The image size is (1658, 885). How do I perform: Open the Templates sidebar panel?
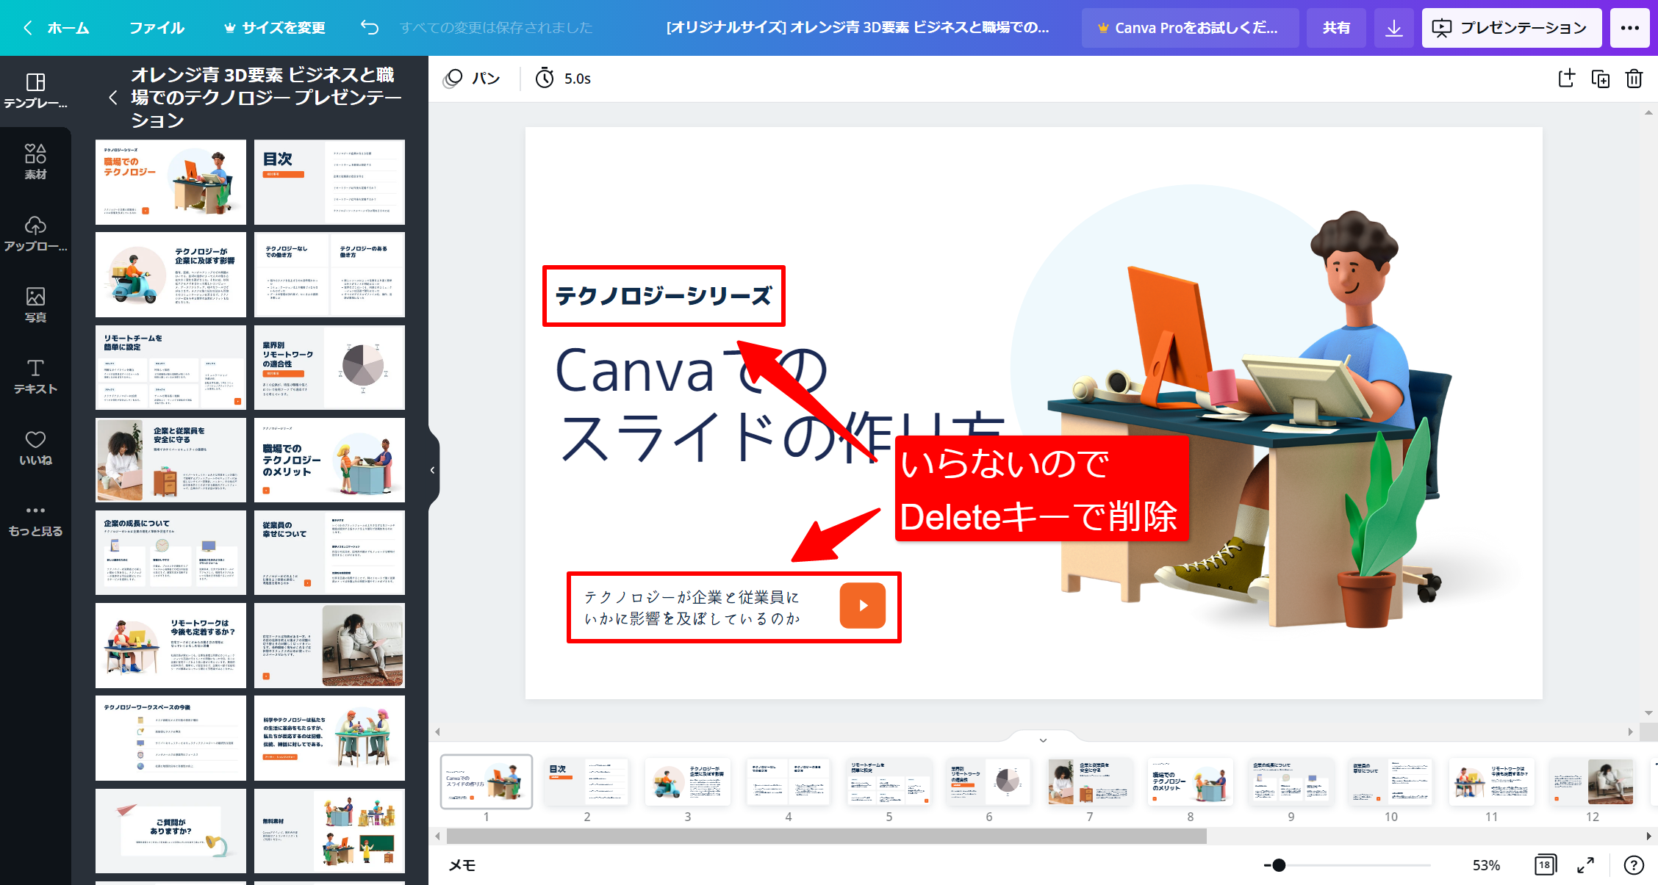click(35, 91)
